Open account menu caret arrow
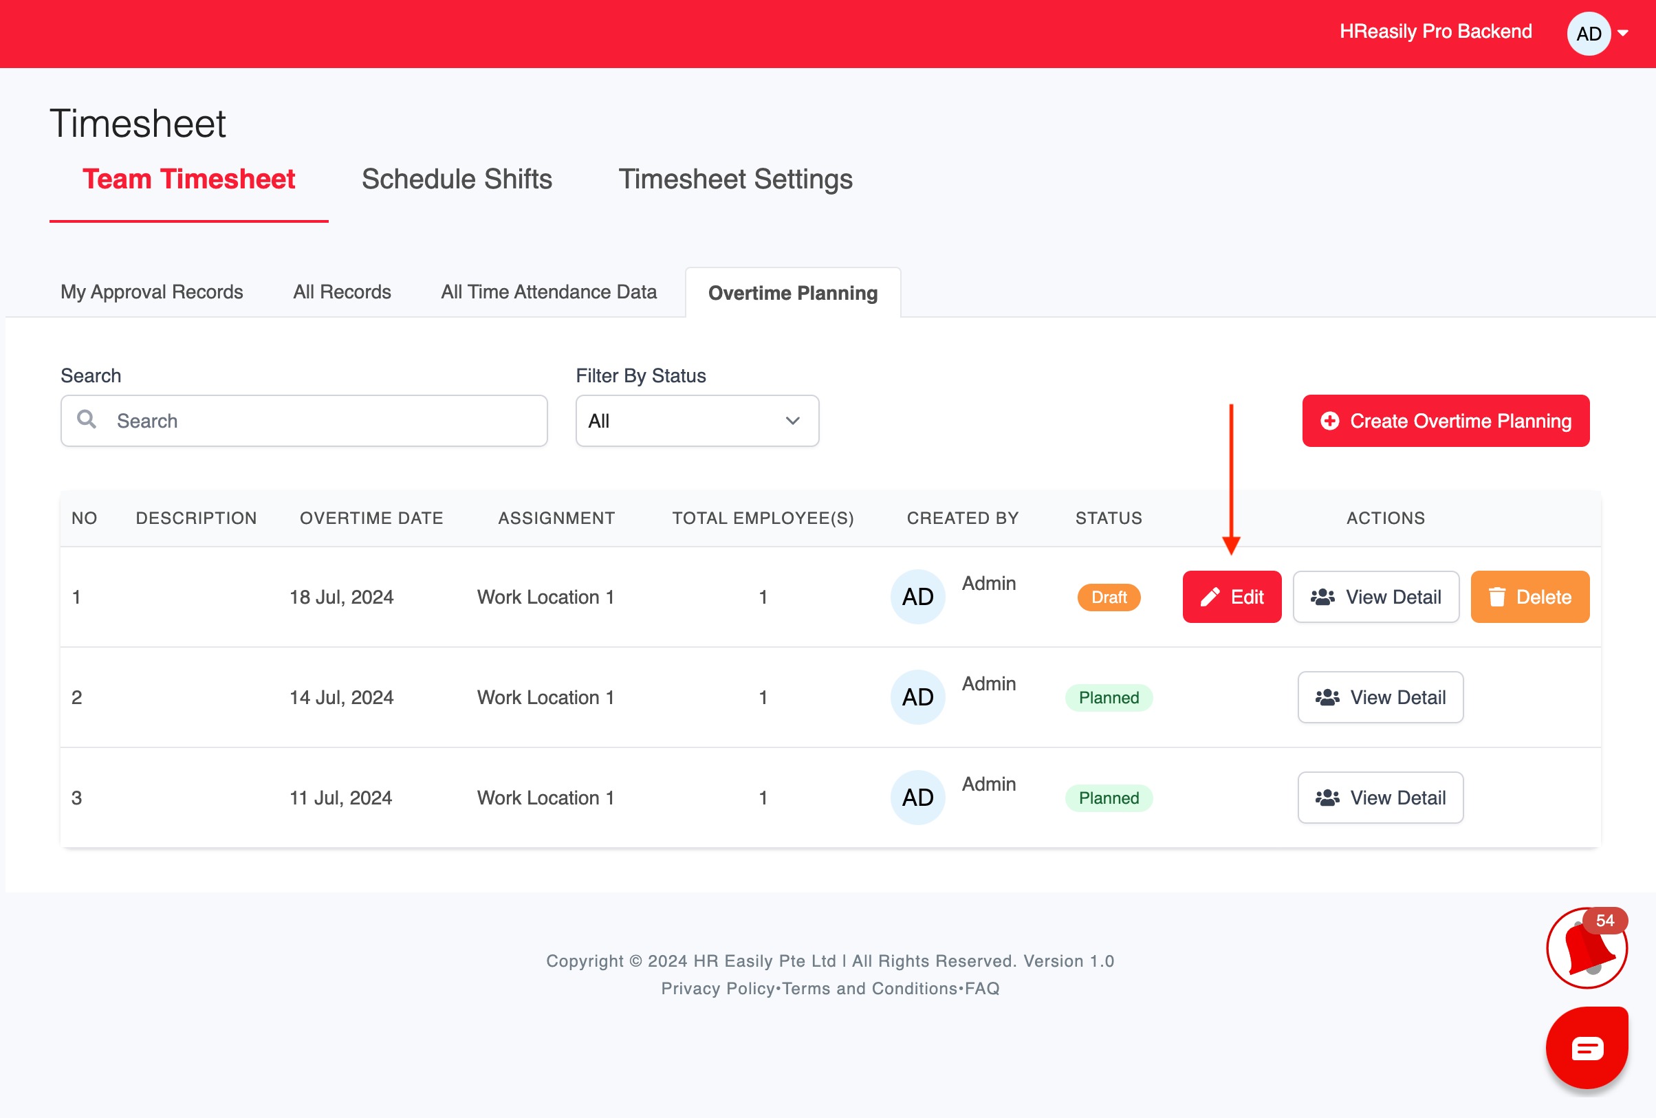Image resolution: width=1656 pixels, height=1118 pixels. point(1623,34)
